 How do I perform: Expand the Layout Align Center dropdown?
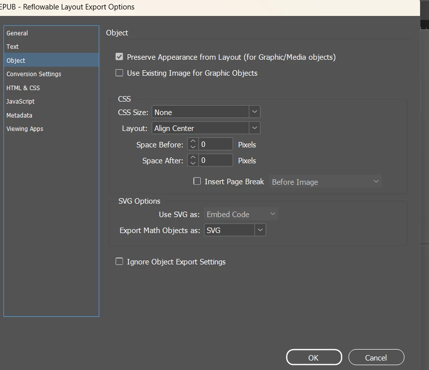tap(206, 128)
